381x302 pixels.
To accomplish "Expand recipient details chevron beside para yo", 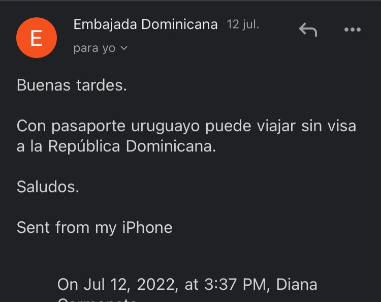I will point(123,49).
